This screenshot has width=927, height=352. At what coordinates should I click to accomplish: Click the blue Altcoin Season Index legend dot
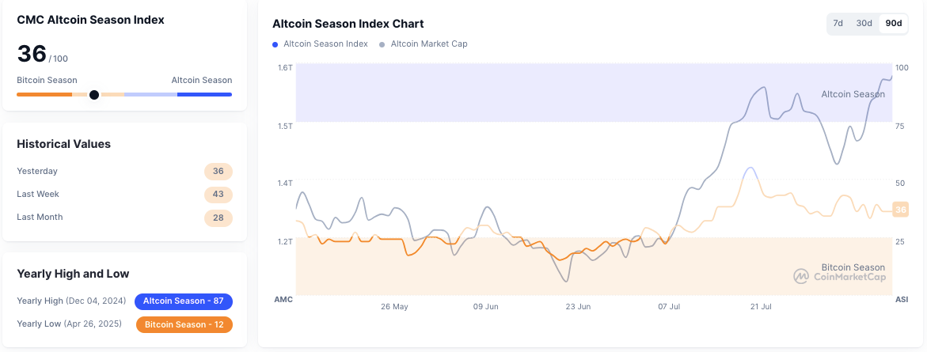[276, 44]
